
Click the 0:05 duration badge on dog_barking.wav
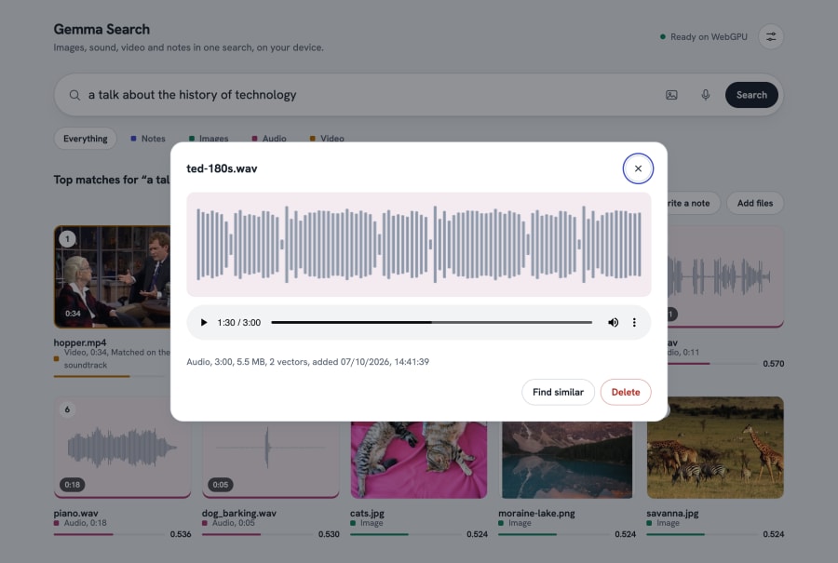[220, 485]
